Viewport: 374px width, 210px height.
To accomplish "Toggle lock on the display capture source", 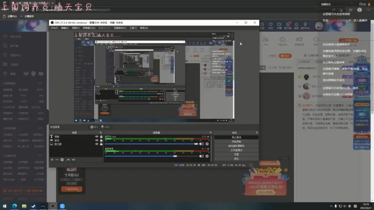I will (101, 144).
